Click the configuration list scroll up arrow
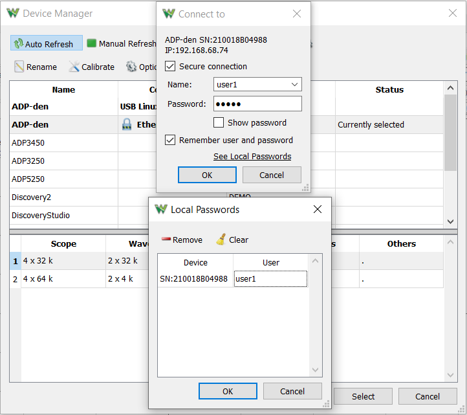 (x=450, y=242)
